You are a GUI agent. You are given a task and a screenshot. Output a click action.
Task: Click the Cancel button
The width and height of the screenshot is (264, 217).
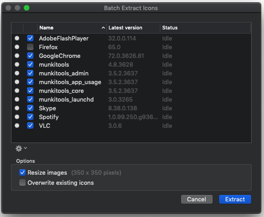point(197,199)
